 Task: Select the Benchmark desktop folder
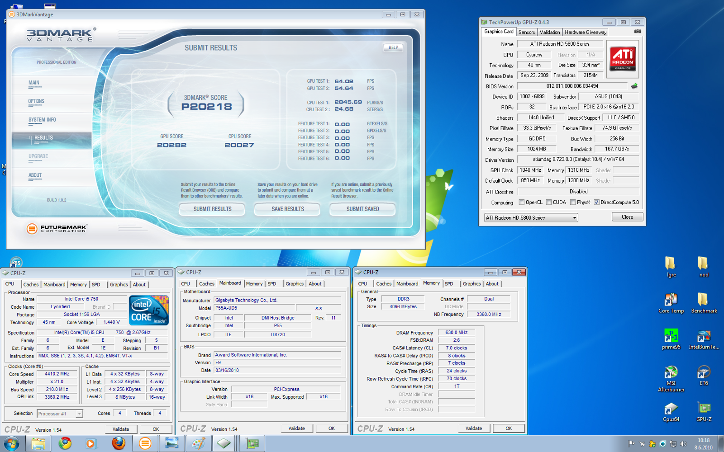pyautogui.click(x=704, y=303)
